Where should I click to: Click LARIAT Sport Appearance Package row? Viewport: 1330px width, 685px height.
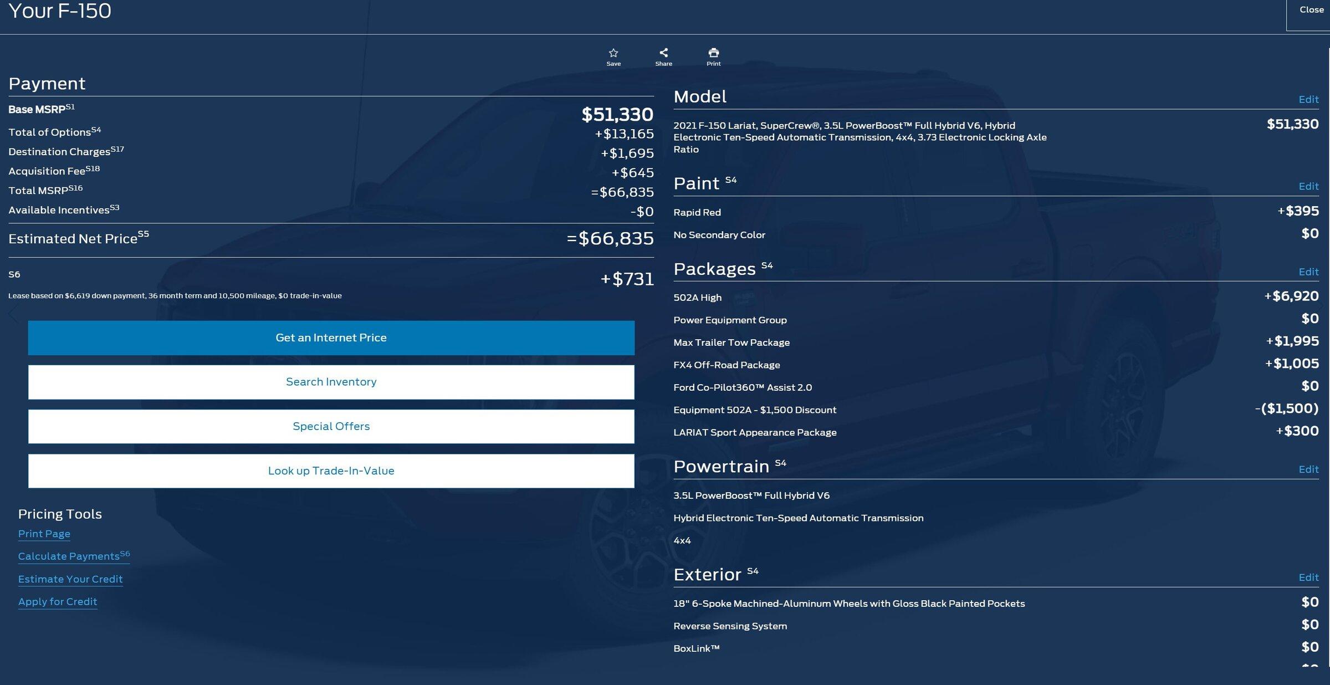[x=996, y=432]
